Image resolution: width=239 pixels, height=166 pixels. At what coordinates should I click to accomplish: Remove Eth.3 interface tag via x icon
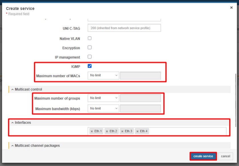(x=122, y=131)
